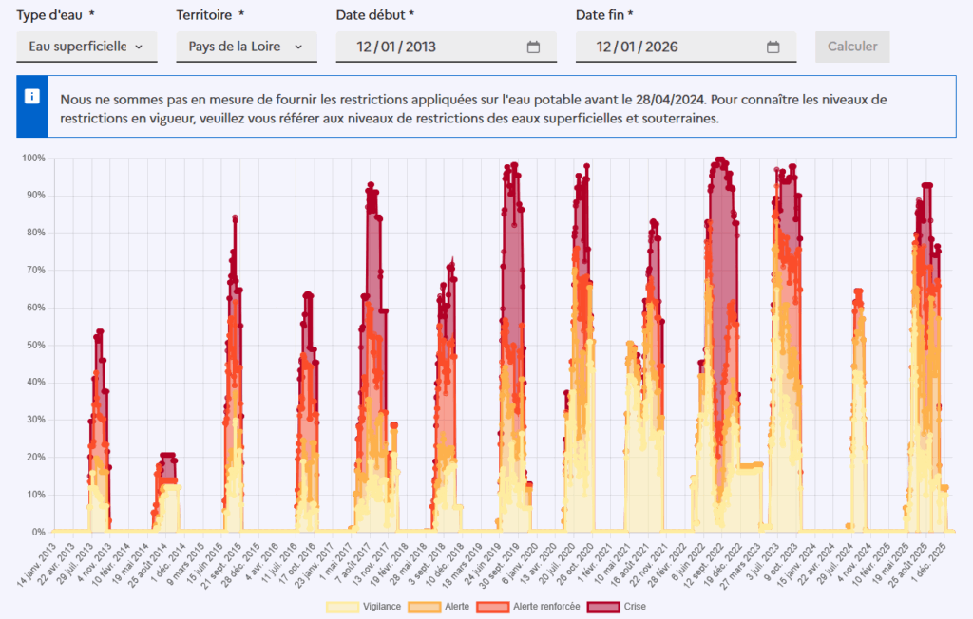Click the 100% y-axis label
The image size is (973, 619).
33,158
